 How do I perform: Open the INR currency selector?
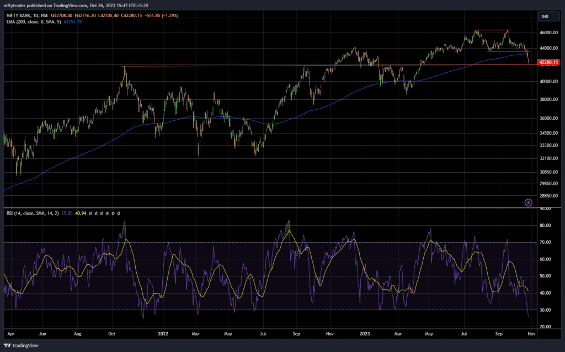coord(548,17)
